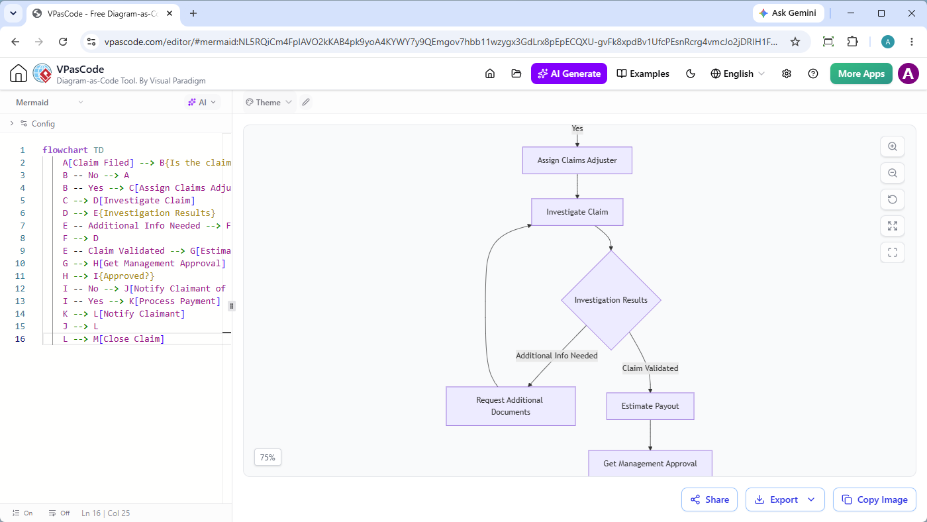The height and width of the screenshot is (522, 927).
Task: Click line number 8 in the editor gutter
Action: tap(23, 238)
